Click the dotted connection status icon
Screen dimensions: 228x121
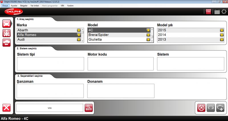click(224, 12)
